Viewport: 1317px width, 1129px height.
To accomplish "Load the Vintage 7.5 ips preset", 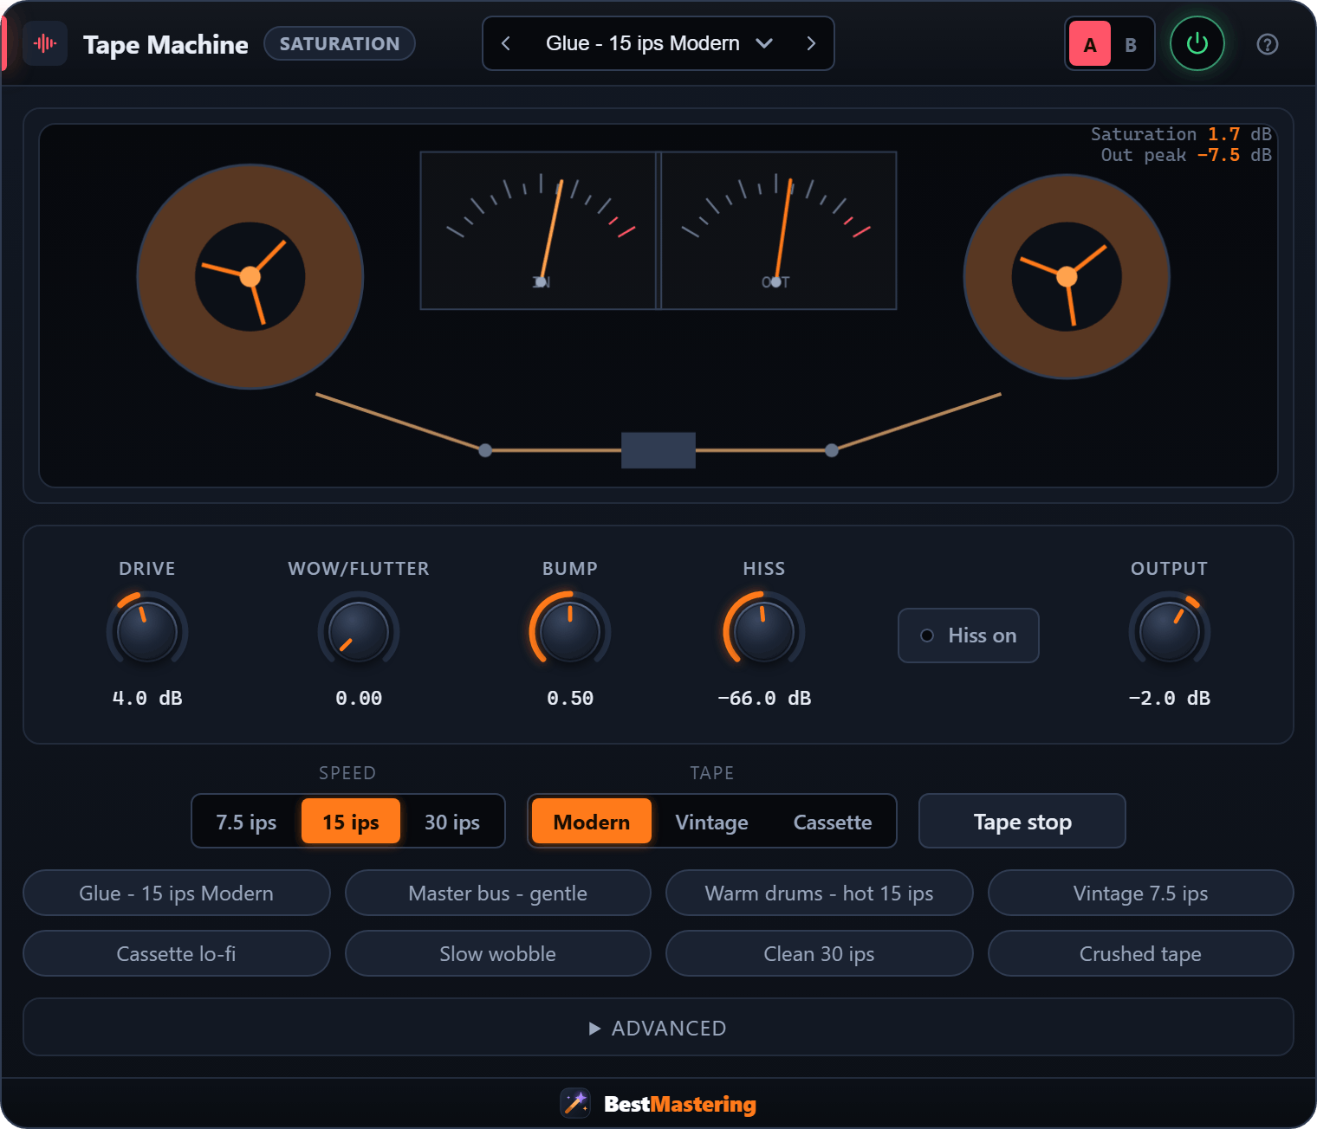I will [1141, 893].
